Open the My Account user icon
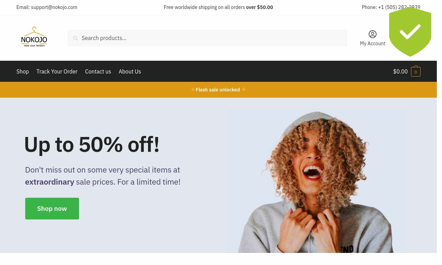Image resolution: width=442 pixels, height=265 pixels. tap(372, 34)
